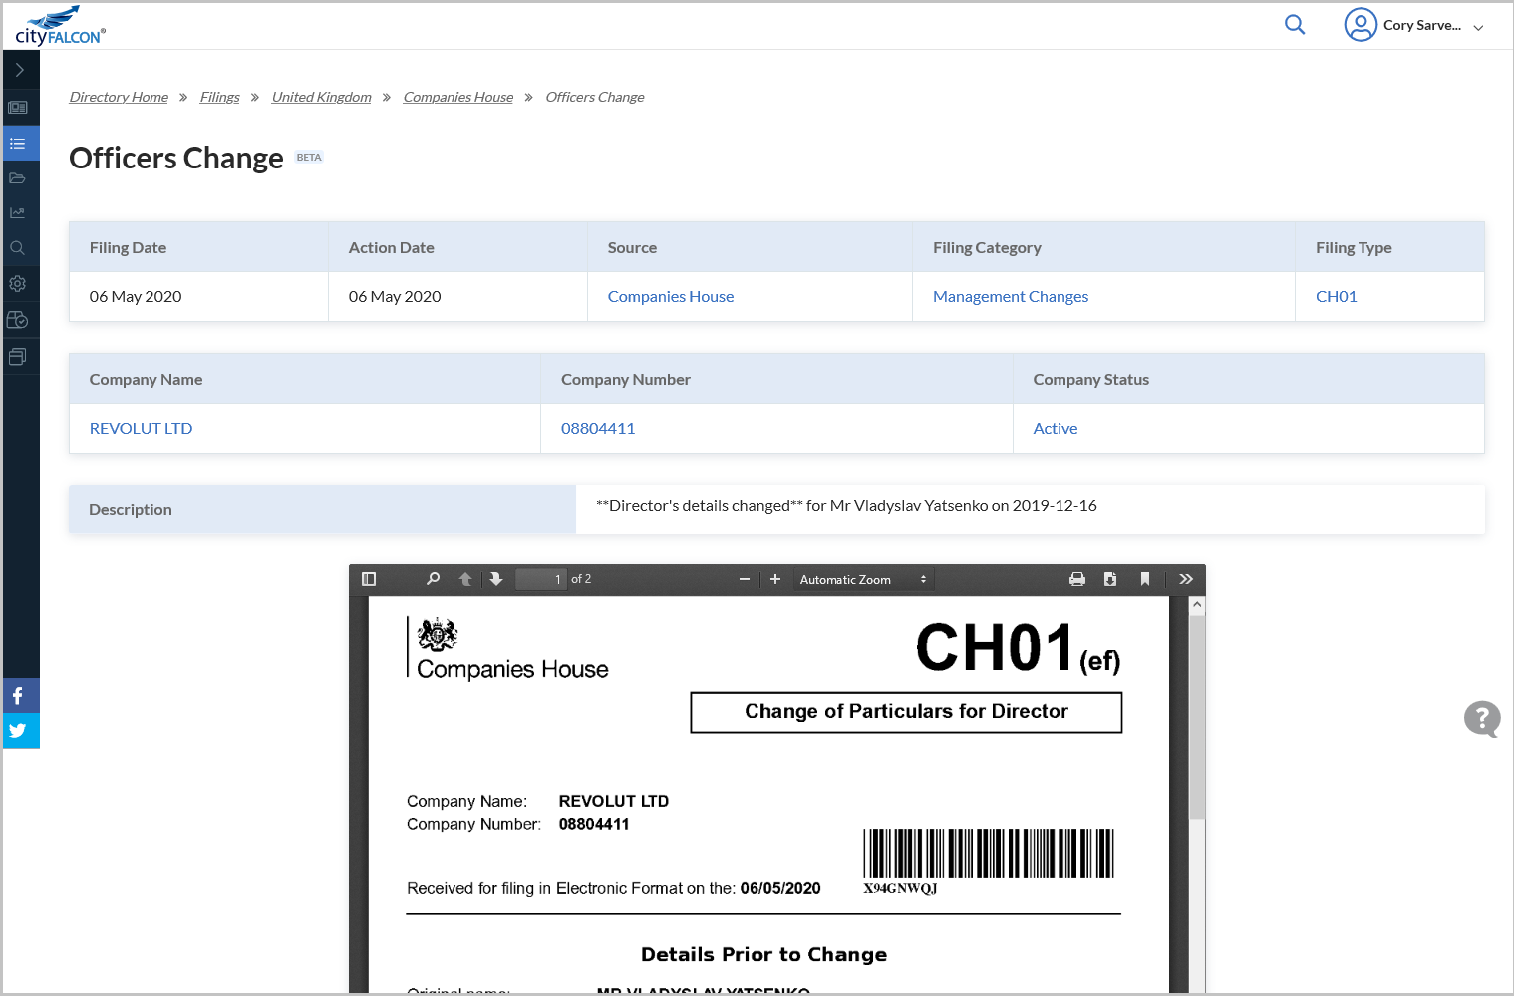Click the Active company status link
1514x996 pixels.
coord(1056,429)
